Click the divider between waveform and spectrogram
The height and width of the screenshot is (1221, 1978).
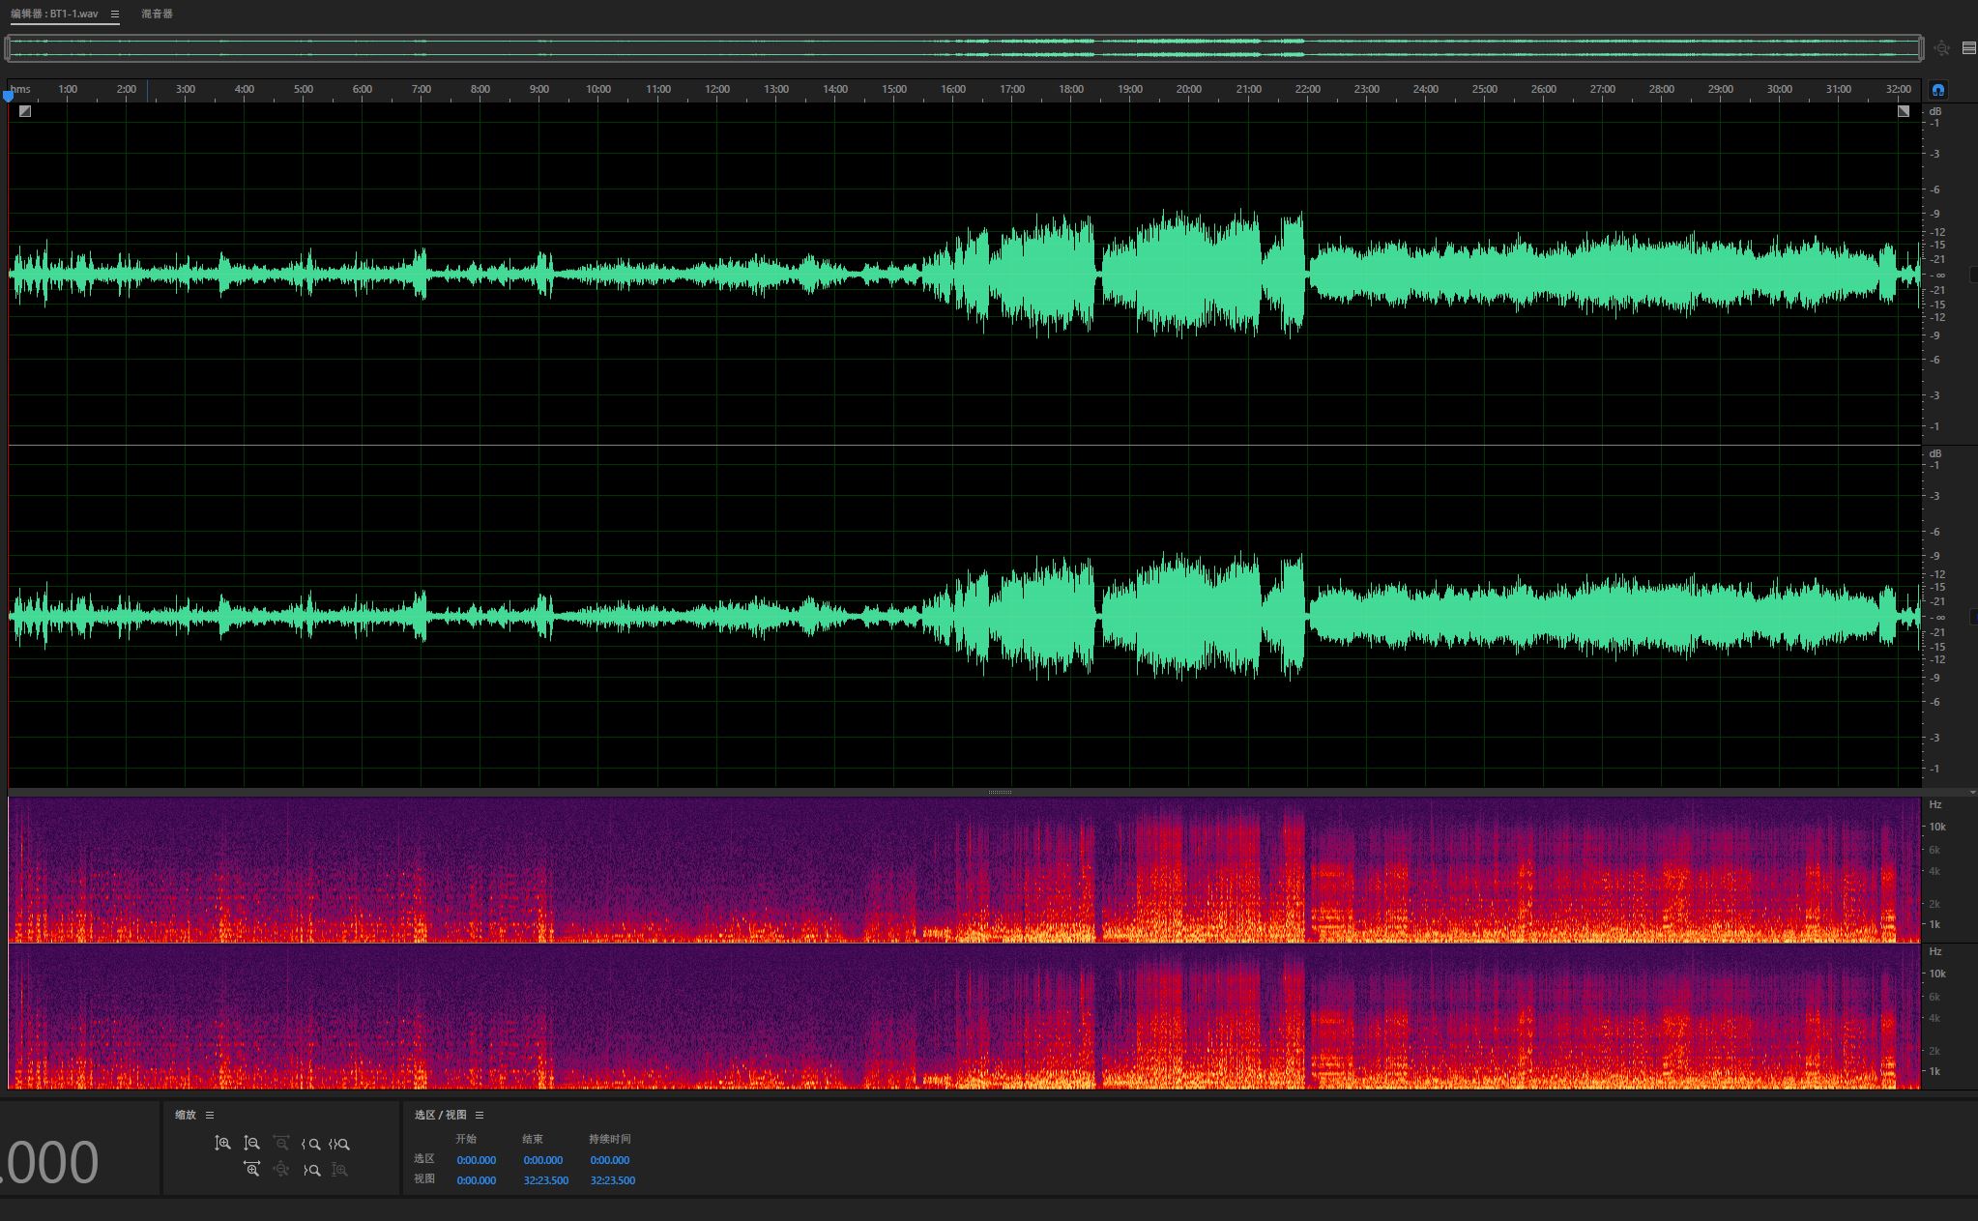tap(1000, 792)
